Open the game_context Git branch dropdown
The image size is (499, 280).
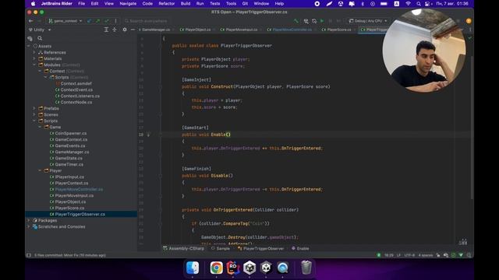pos(65,21)
